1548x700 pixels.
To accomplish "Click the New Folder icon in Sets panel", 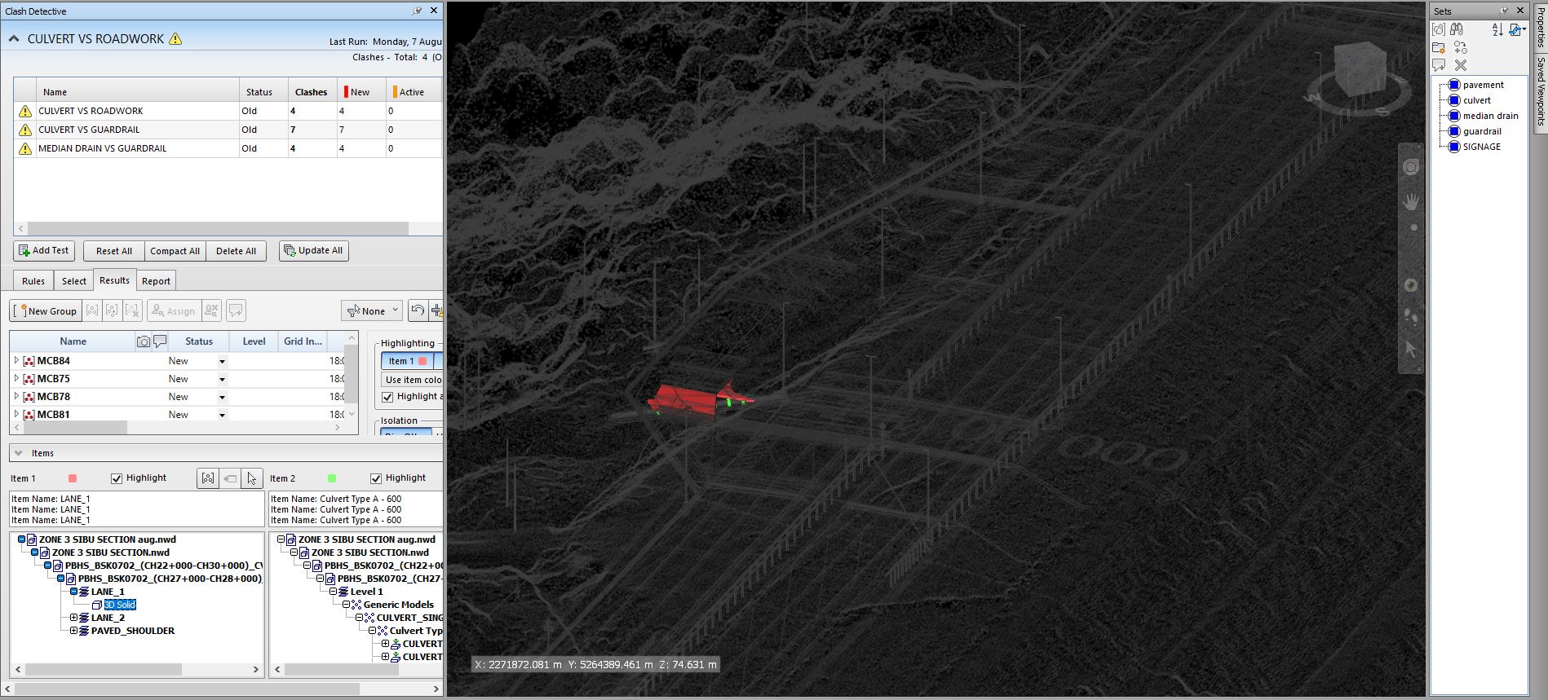I will pos(1440,47).
